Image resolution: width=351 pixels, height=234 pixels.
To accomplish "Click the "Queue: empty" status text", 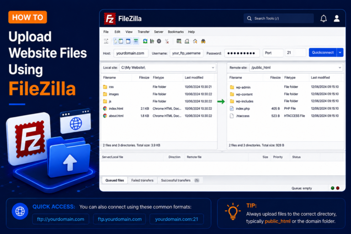I will tap(302, 188).
